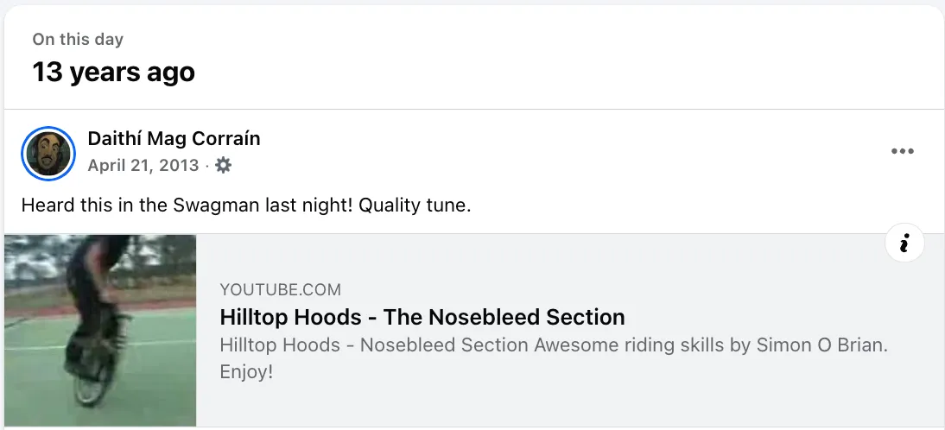Screen dimensions: 945x430
Task: Click the audience gear icon beside date
Action: tap(223, 165)
